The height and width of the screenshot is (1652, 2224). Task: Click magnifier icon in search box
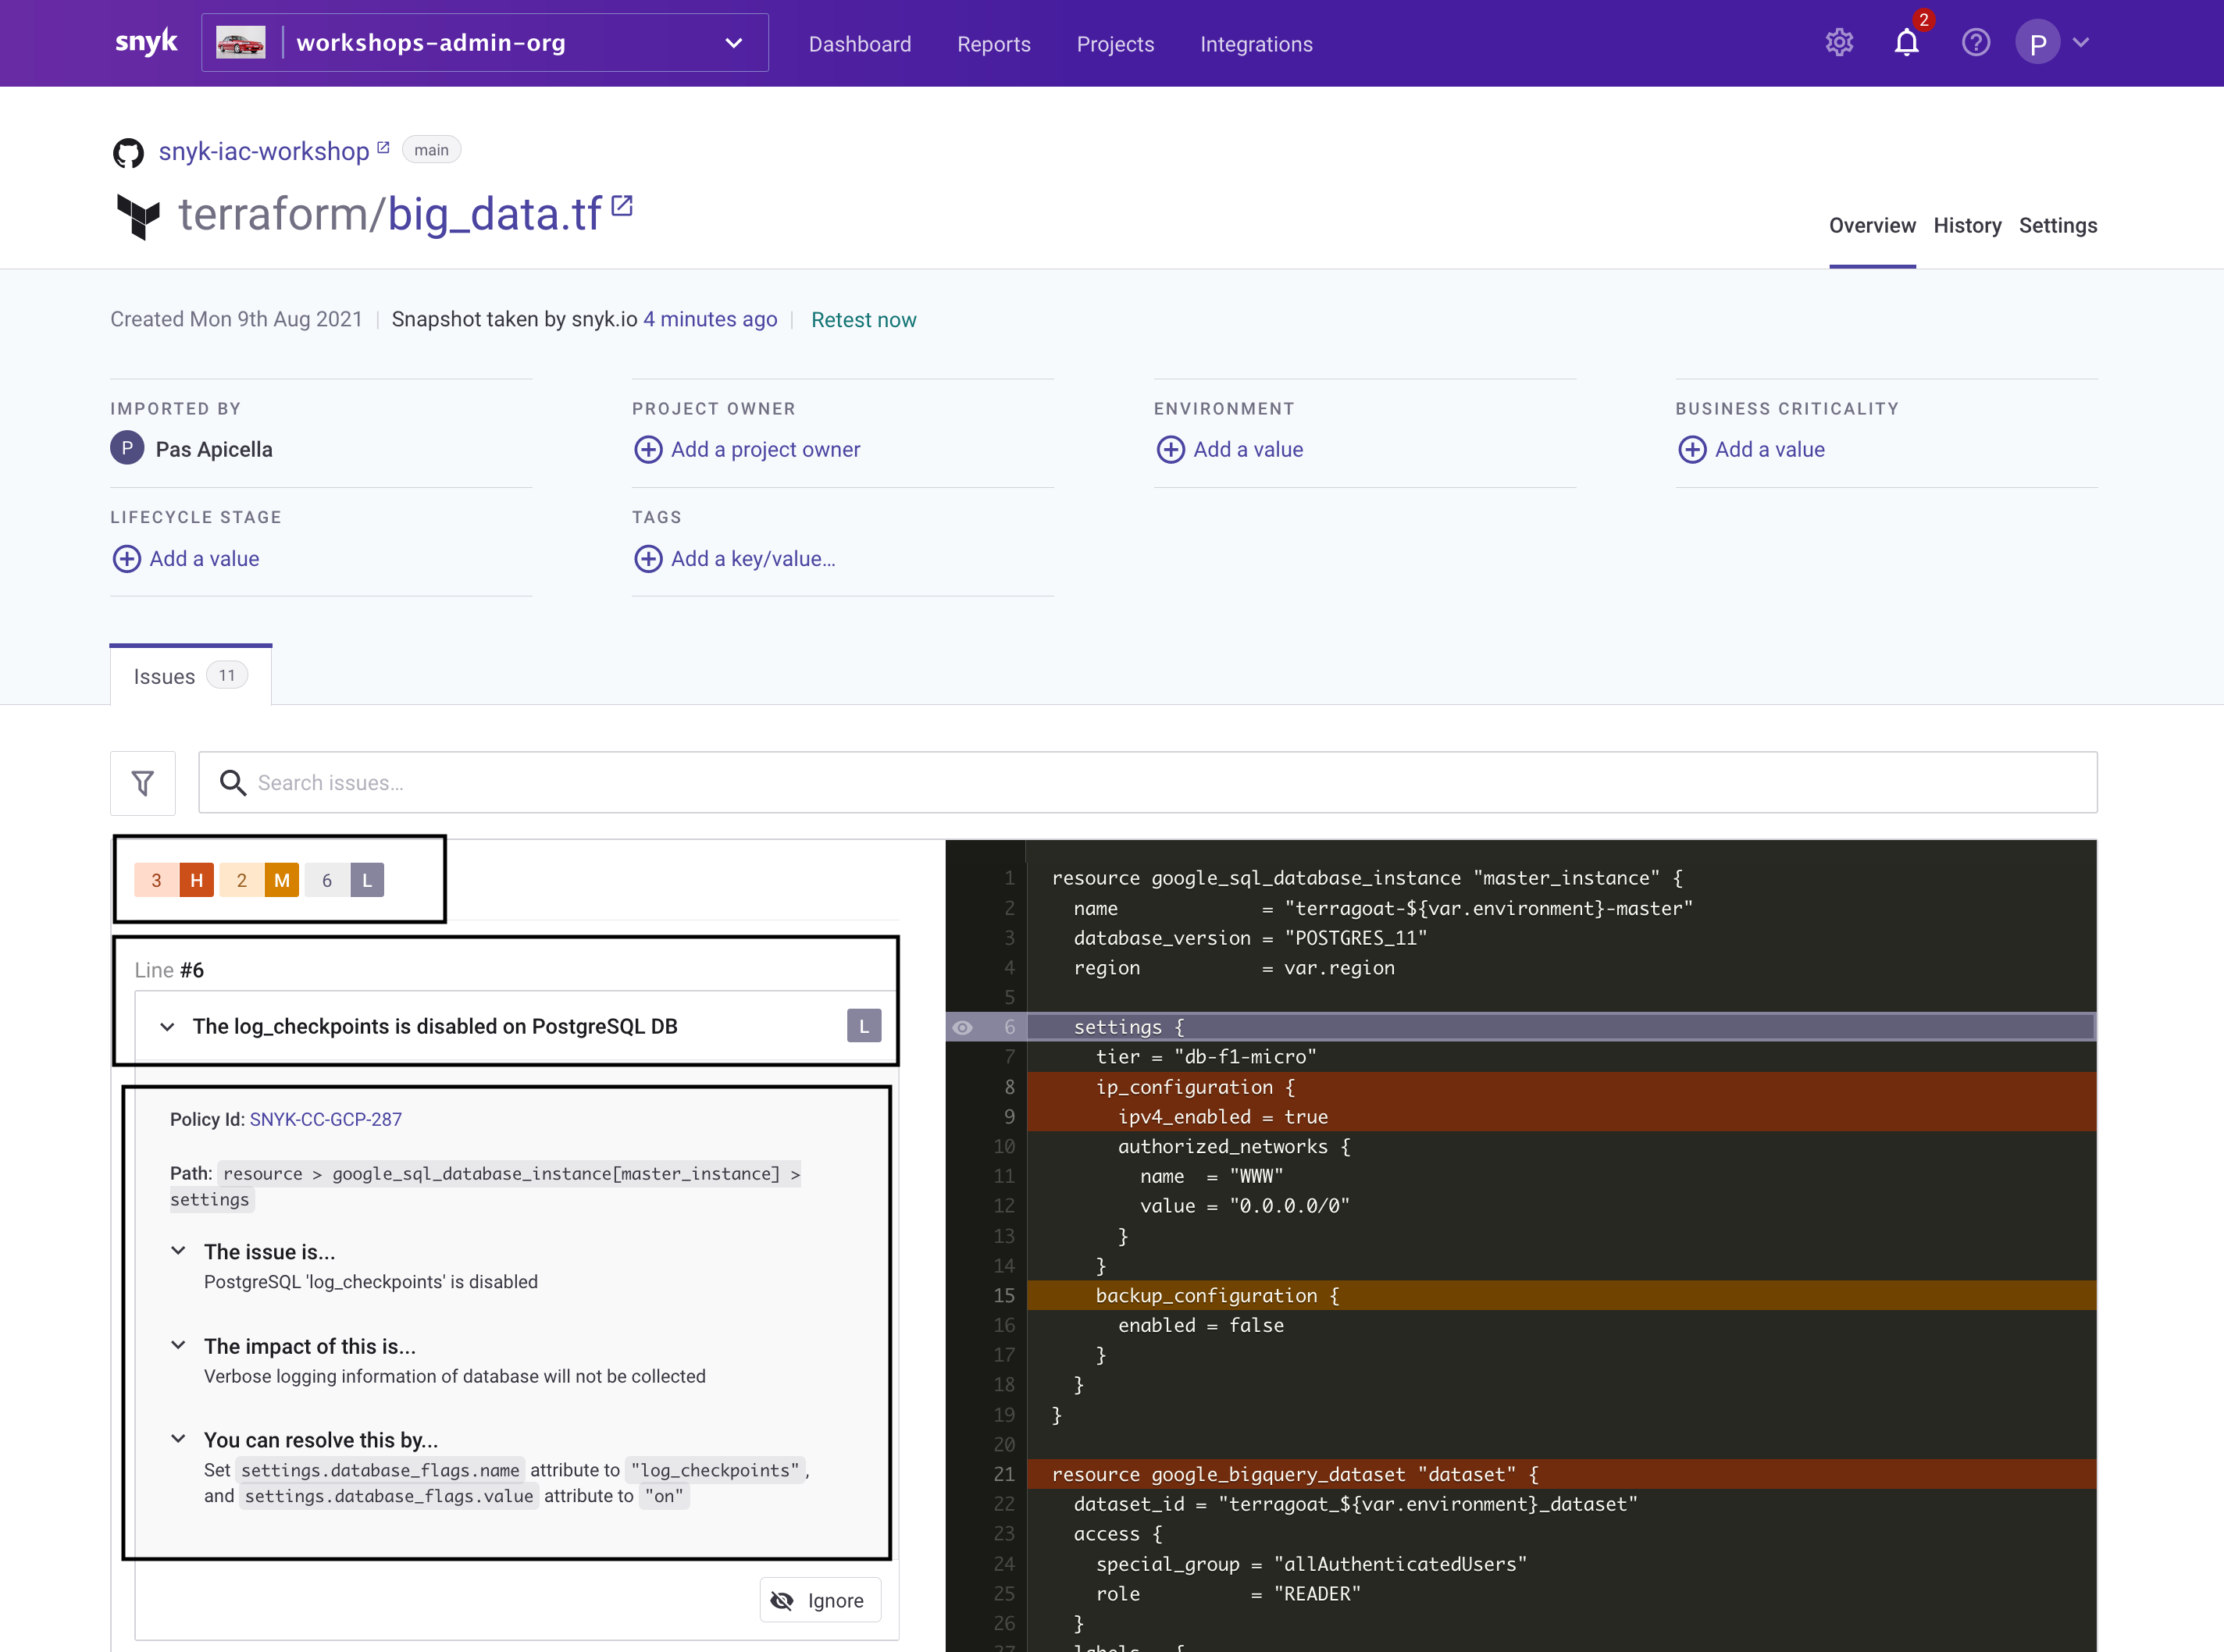232,783
